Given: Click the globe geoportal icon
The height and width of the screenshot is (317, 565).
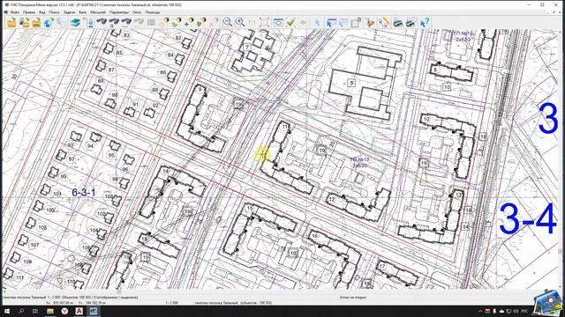Looking at the screenshot, I should (x=49, y=23).
